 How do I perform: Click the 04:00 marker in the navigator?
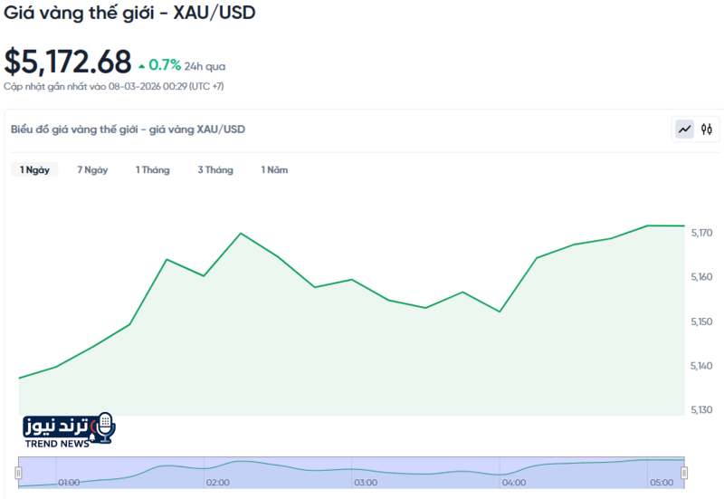[513, 483]
